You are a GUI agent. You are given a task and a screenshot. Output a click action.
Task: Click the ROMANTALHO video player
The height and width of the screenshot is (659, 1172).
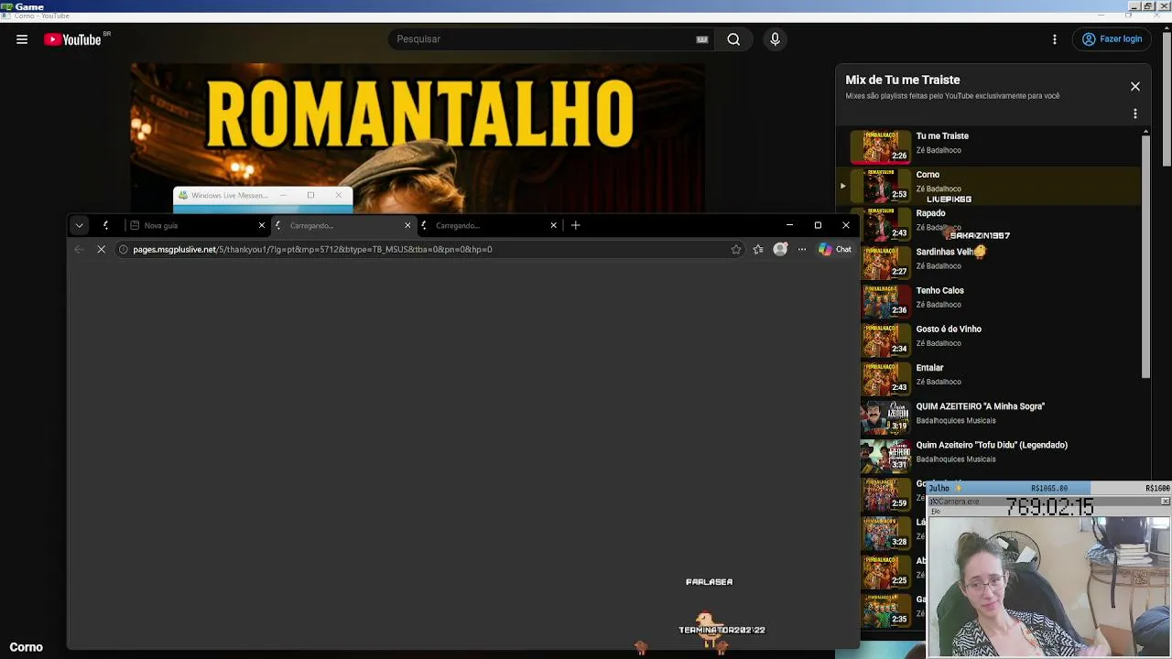coord(418,137)
